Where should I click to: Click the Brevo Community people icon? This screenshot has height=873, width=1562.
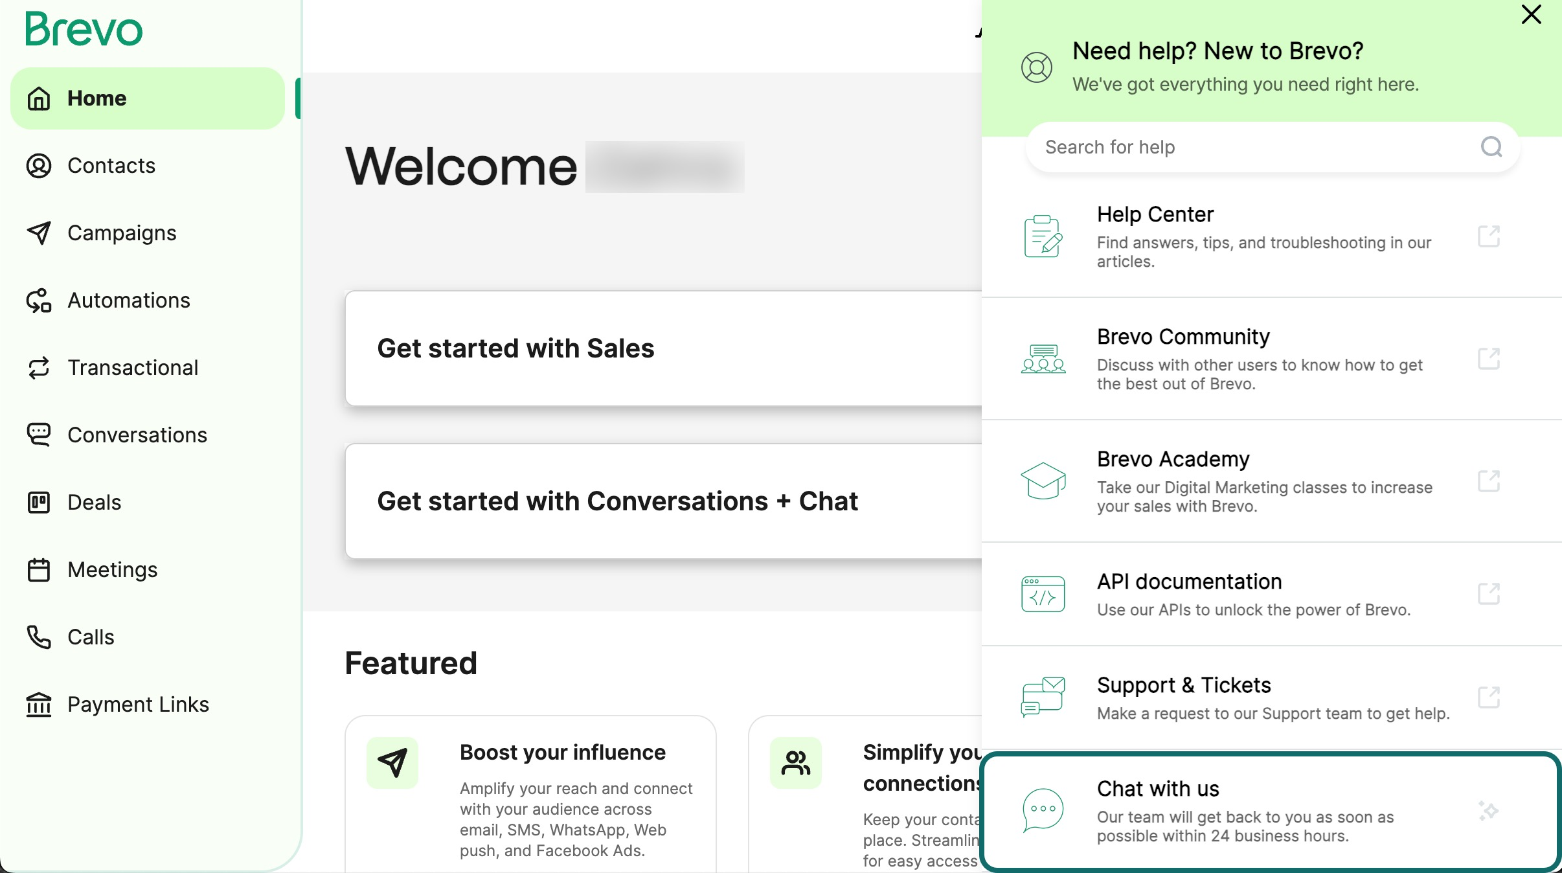tap(1043, 359)
